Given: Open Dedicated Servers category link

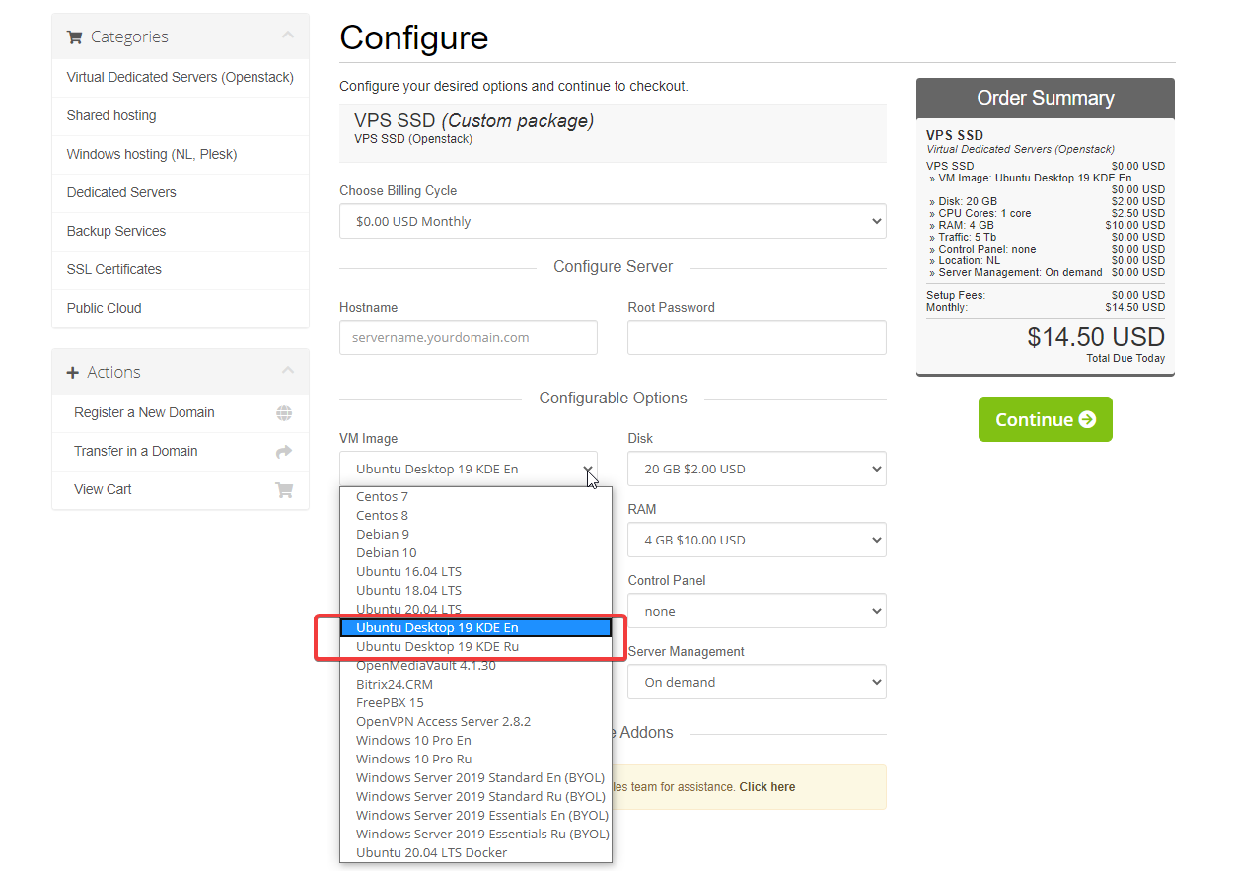Looking at the screenshot, I should [121, 192].
